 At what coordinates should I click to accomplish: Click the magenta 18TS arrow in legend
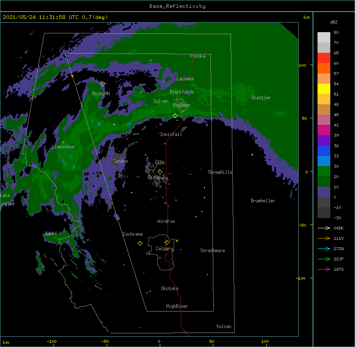coord(324,269)
